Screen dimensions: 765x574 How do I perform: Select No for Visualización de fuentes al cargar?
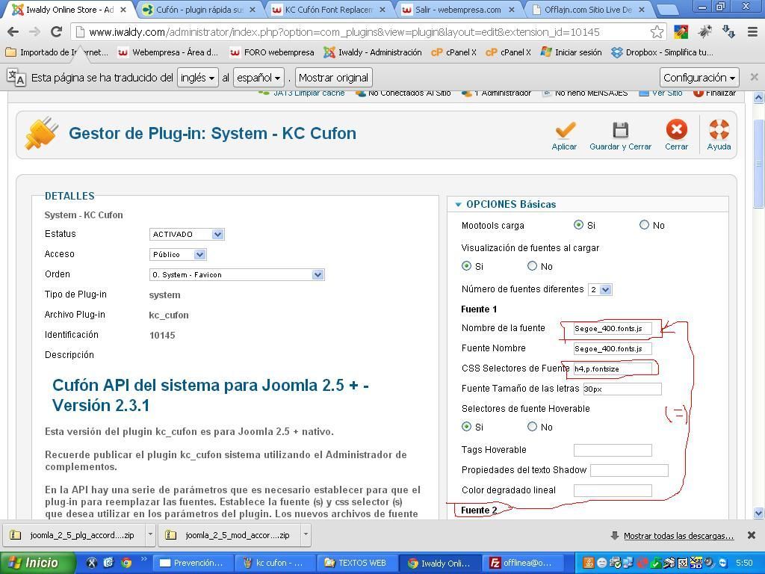532,266
